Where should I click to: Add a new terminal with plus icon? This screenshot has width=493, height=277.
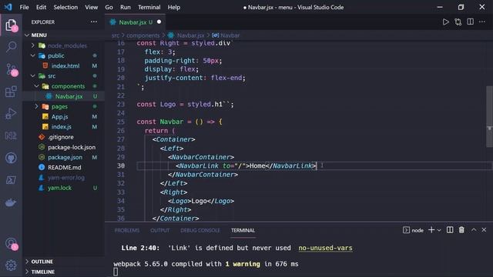tap(431, 230)
